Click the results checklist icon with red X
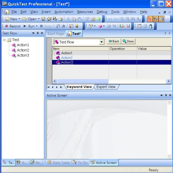Viewport: 173px width, 173px height. [x=71, y=26]
